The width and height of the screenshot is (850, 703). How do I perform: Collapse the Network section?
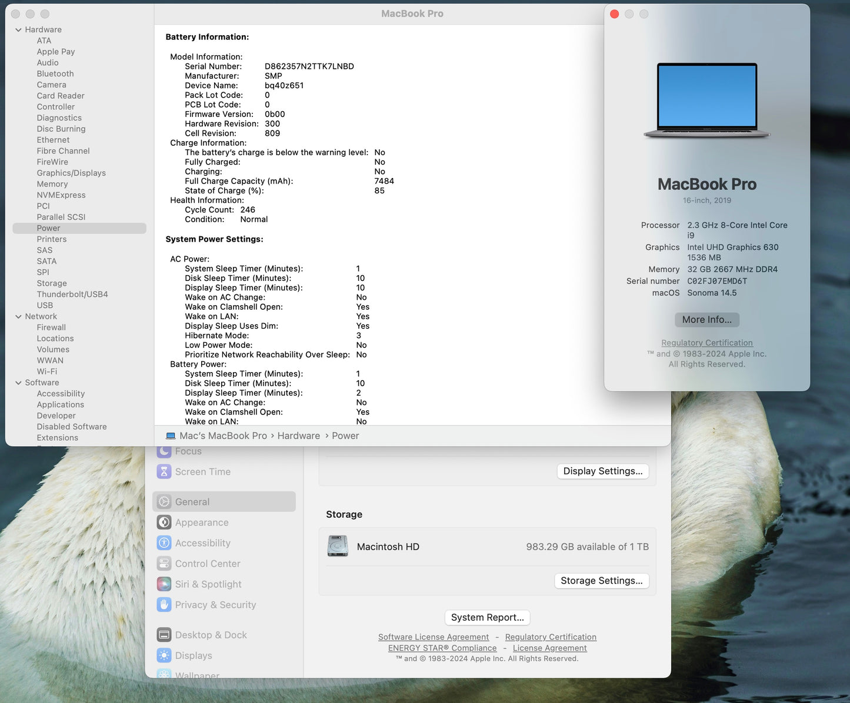19,316
